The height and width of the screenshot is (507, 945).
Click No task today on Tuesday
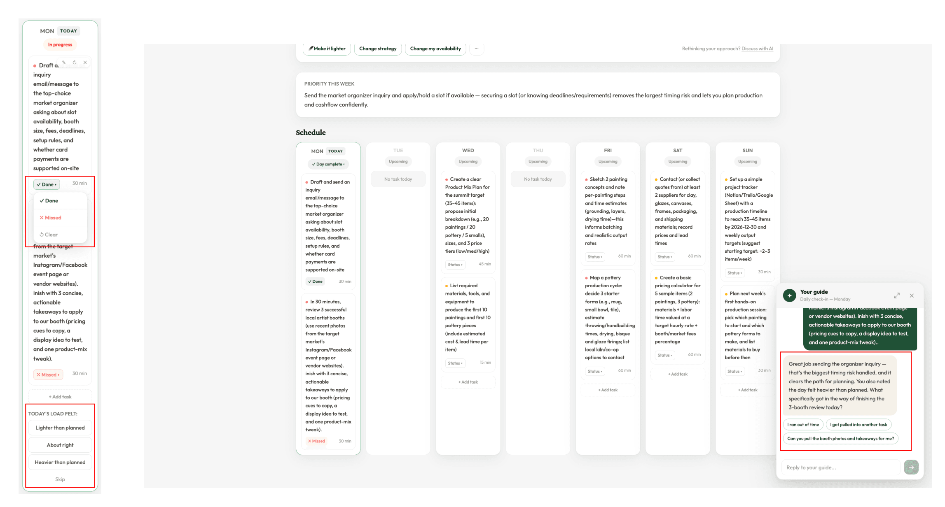point(398,179)
